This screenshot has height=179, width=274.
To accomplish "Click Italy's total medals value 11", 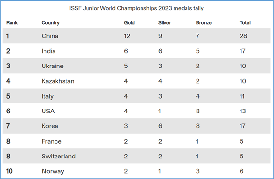I will [x=242, y=96].
